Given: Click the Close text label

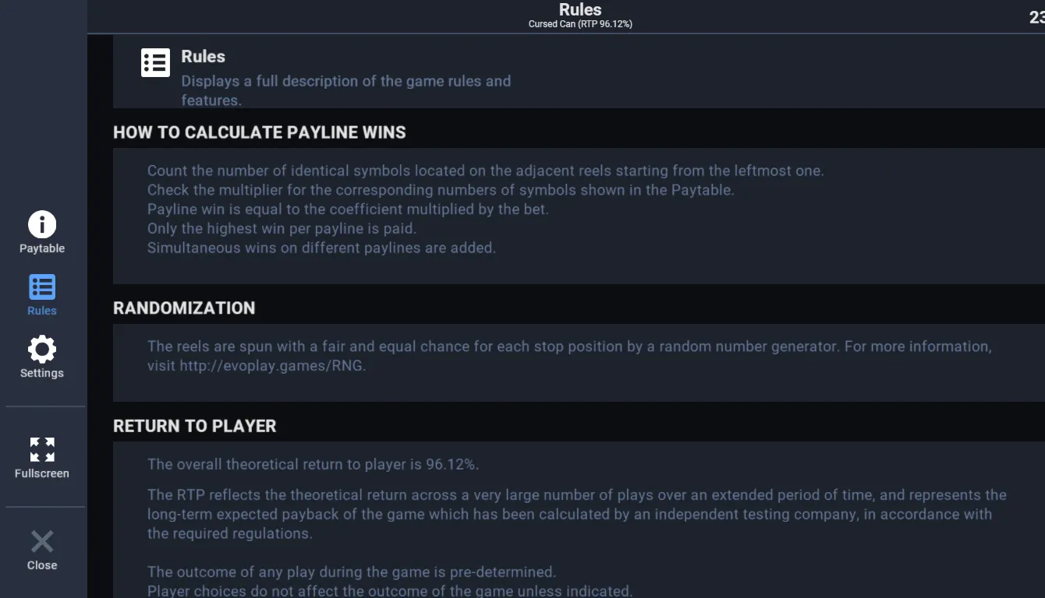Looking at the screenshot, I should [x=42, y=565].
